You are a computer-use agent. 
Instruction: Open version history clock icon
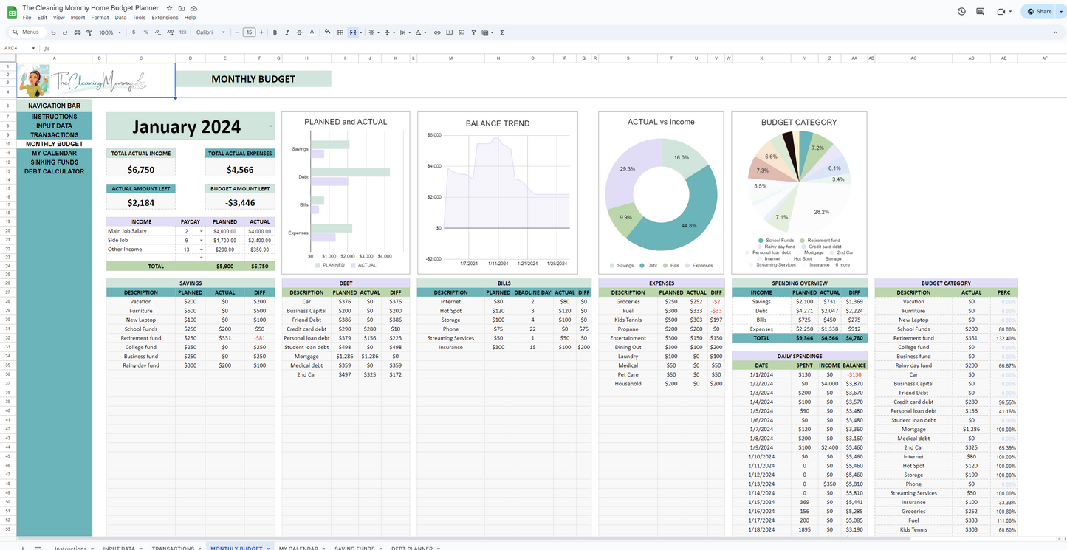coord(961,12)
